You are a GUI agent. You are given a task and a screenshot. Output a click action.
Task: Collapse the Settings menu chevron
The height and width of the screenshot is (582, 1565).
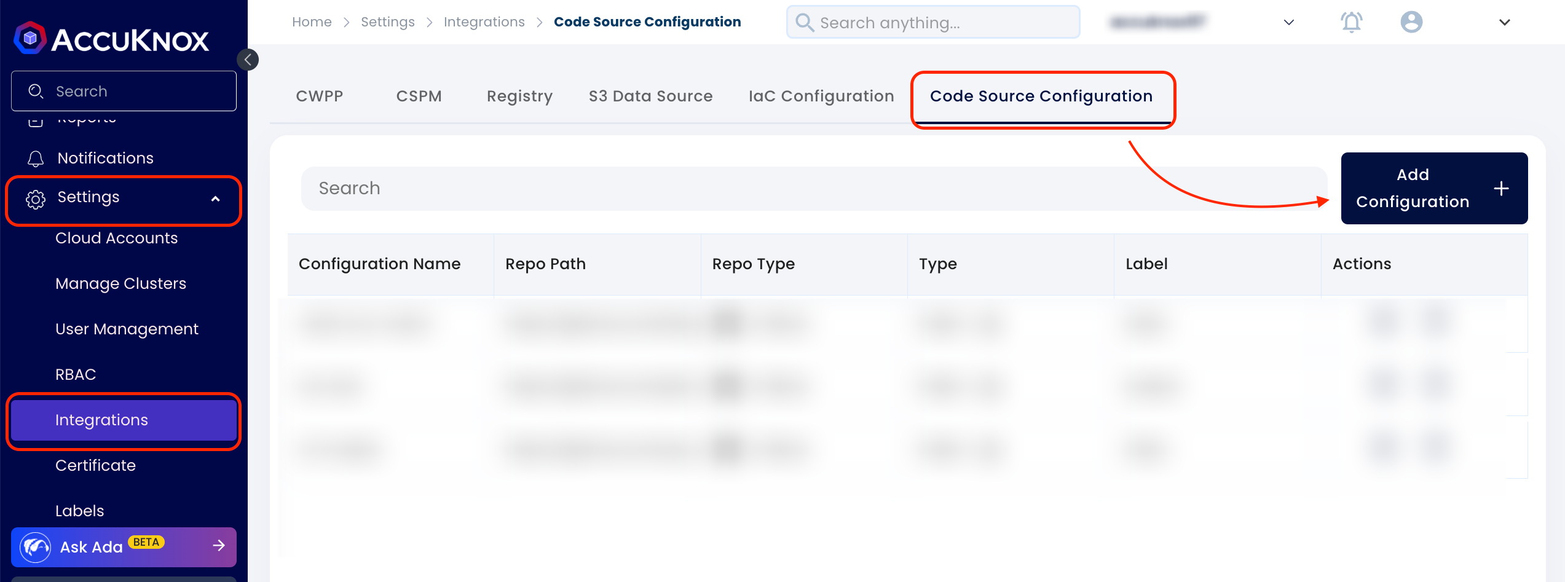click(x=216, y=199)
